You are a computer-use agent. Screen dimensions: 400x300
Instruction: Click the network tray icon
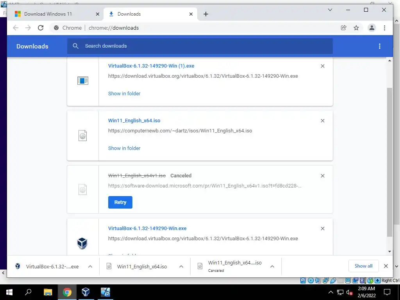(x=340, y=292)
